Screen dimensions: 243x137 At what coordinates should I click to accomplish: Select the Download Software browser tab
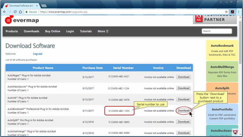pyautogui.click(x=22, y=5)
